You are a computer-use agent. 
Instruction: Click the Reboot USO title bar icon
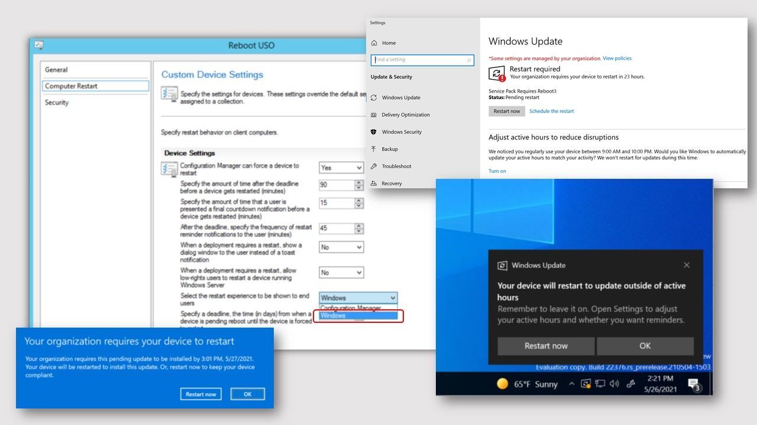point(39,45)
